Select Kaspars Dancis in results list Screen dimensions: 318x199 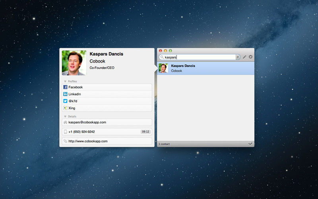206,68
